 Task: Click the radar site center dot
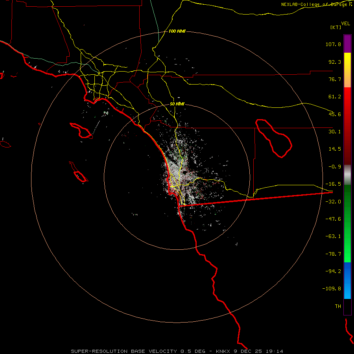[184, 173]
